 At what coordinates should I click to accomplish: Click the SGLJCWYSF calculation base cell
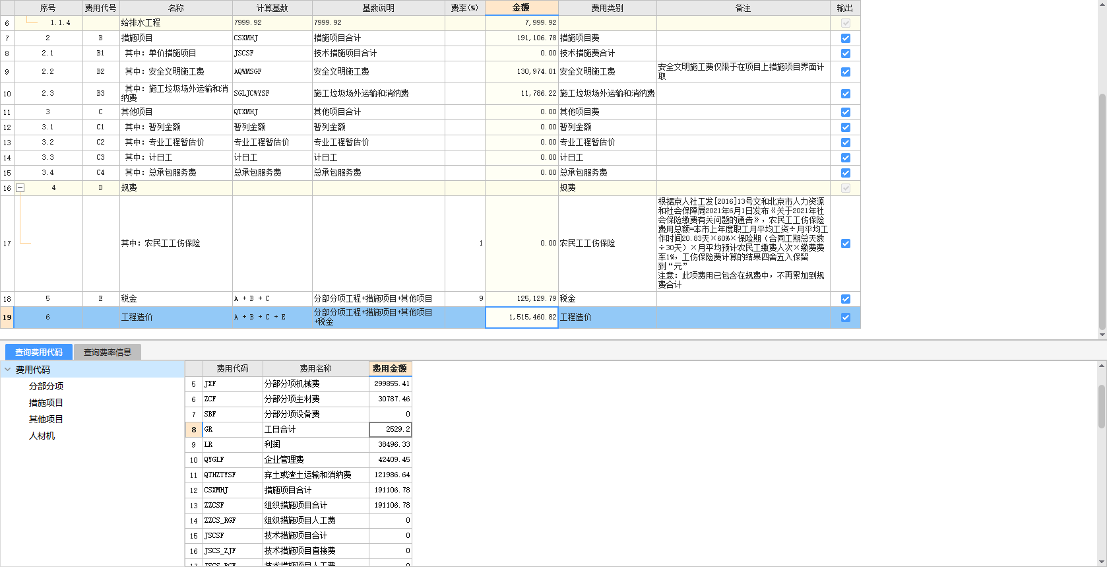click(x=272, y=94)
